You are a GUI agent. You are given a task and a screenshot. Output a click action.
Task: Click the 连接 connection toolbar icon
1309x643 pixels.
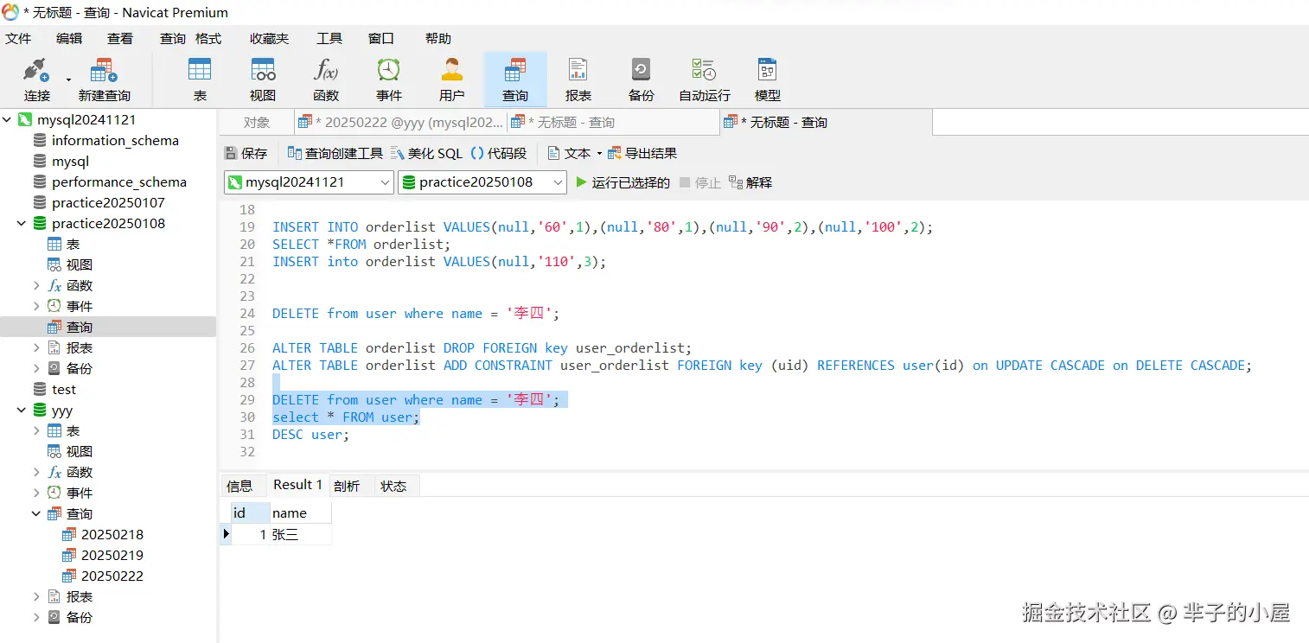coord(36,80)
